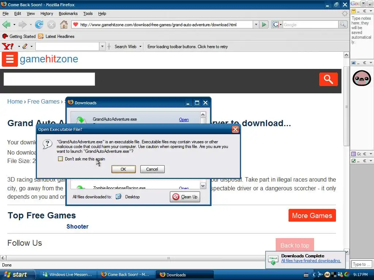The height and width of the screenshot is (280, 374).
Task: Open the File menu
Action: coord(5,13)
